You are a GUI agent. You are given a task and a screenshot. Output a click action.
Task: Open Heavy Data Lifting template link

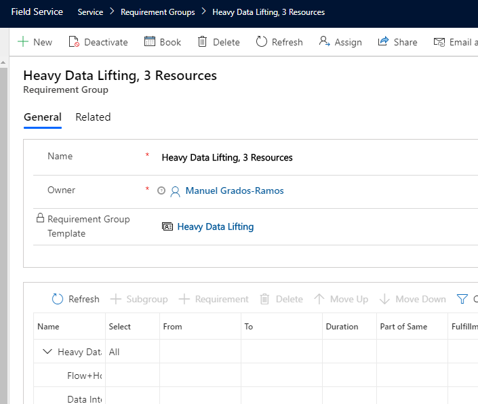[215, 226]
